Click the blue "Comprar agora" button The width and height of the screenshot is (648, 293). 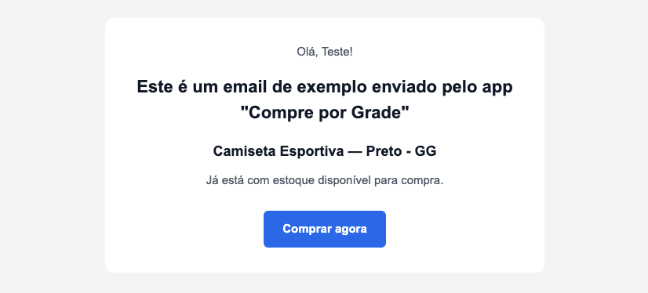(x=325, y=229)
